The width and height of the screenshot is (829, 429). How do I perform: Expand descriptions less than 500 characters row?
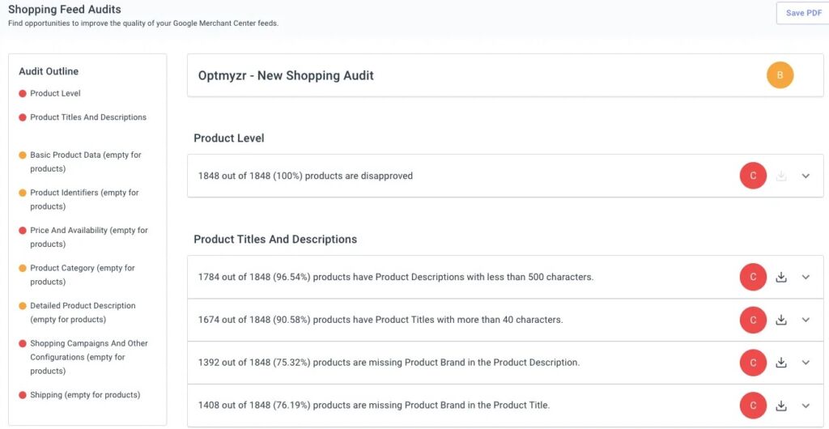click(806, 277)
